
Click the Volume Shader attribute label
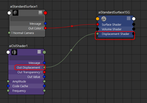point(112,29)
